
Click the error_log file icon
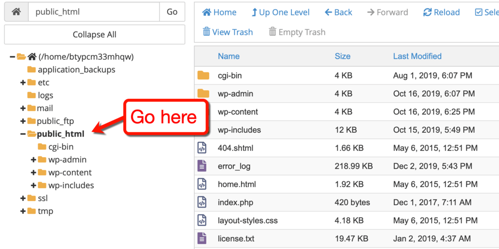coord(202,166)
